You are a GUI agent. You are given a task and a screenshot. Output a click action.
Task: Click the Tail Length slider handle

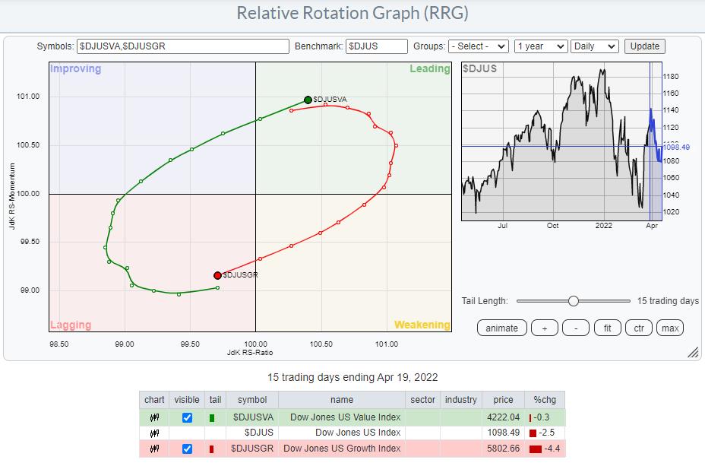pos(574,301)
